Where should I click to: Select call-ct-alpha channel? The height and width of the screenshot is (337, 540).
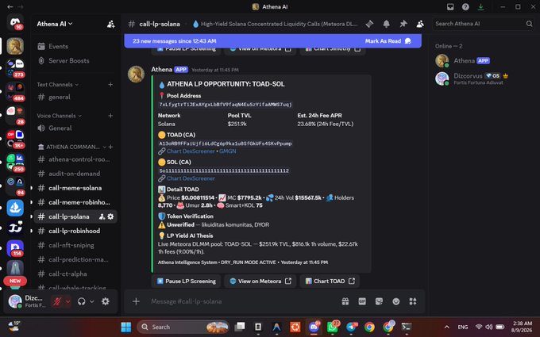[x=75, y=274]
